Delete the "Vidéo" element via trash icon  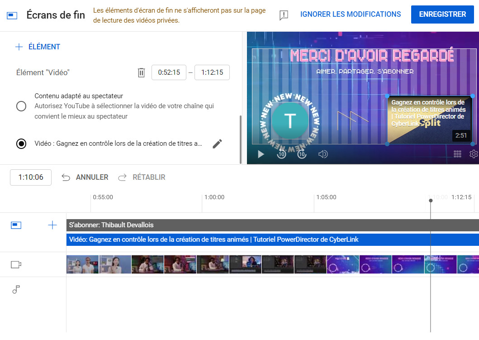141,72
